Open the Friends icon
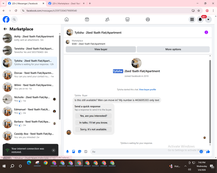Image resolution: width=217 pixels, height=173 pixels. coord(107,19)
